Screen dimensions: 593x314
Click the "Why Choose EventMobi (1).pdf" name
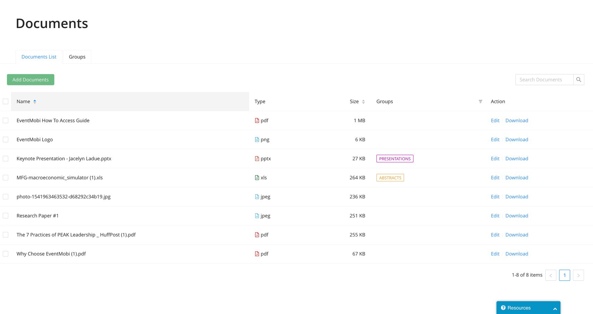[x=51, y=254]
